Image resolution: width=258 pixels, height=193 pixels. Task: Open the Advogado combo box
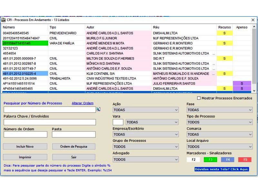pos(145,160)
